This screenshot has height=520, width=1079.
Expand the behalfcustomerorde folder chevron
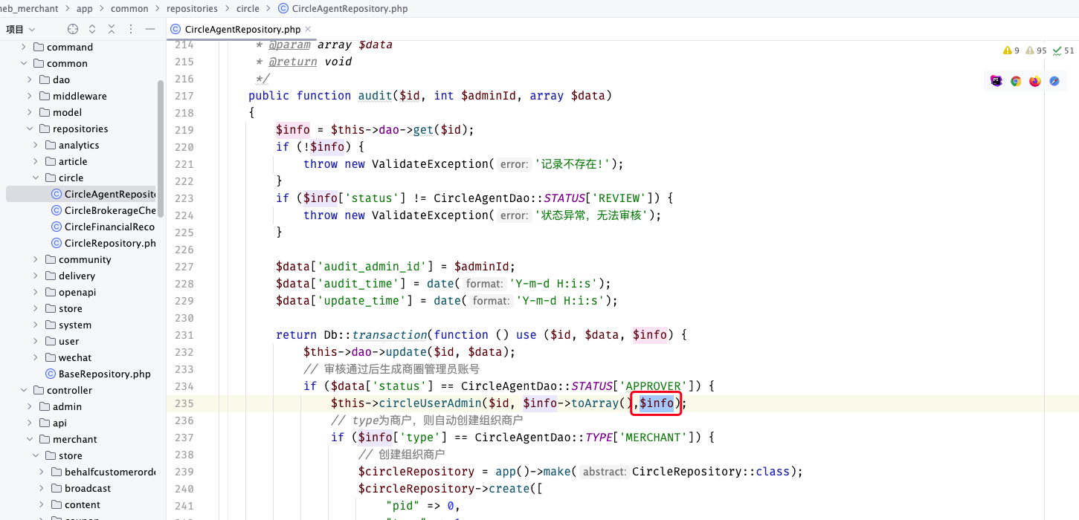tap(42, 472)
